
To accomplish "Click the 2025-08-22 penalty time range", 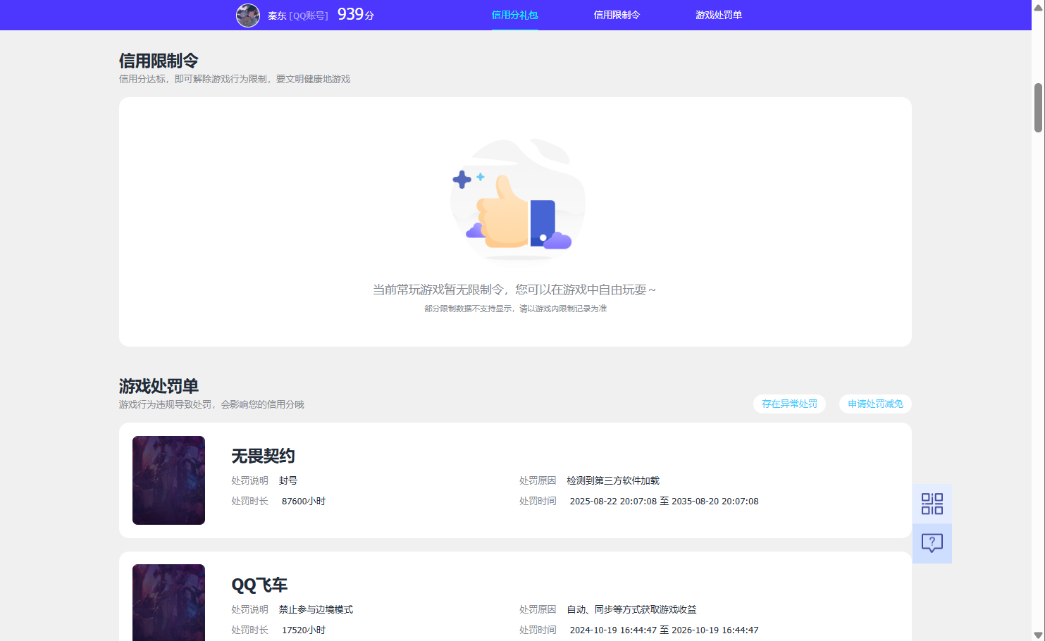I will pos(664,502).
